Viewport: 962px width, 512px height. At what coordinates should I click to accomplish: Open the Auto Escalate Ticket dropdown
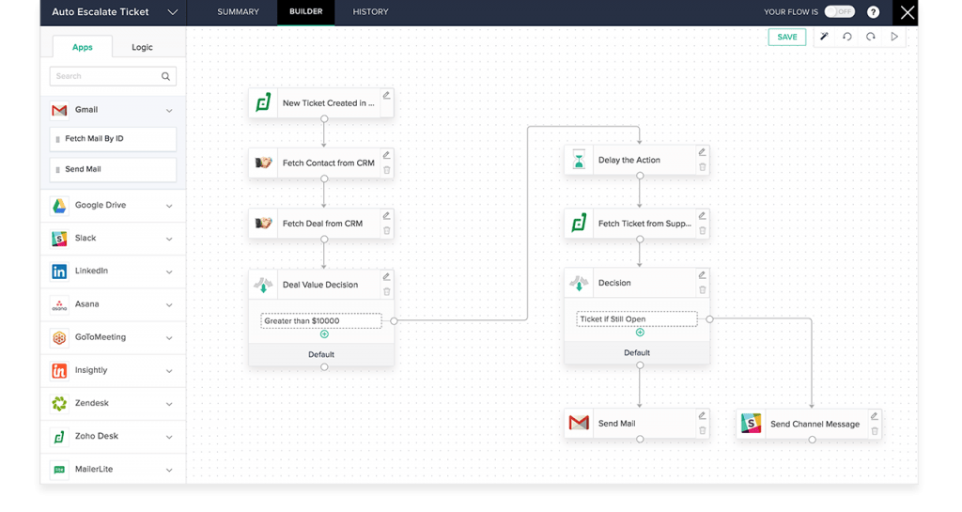tap(172, 12)
